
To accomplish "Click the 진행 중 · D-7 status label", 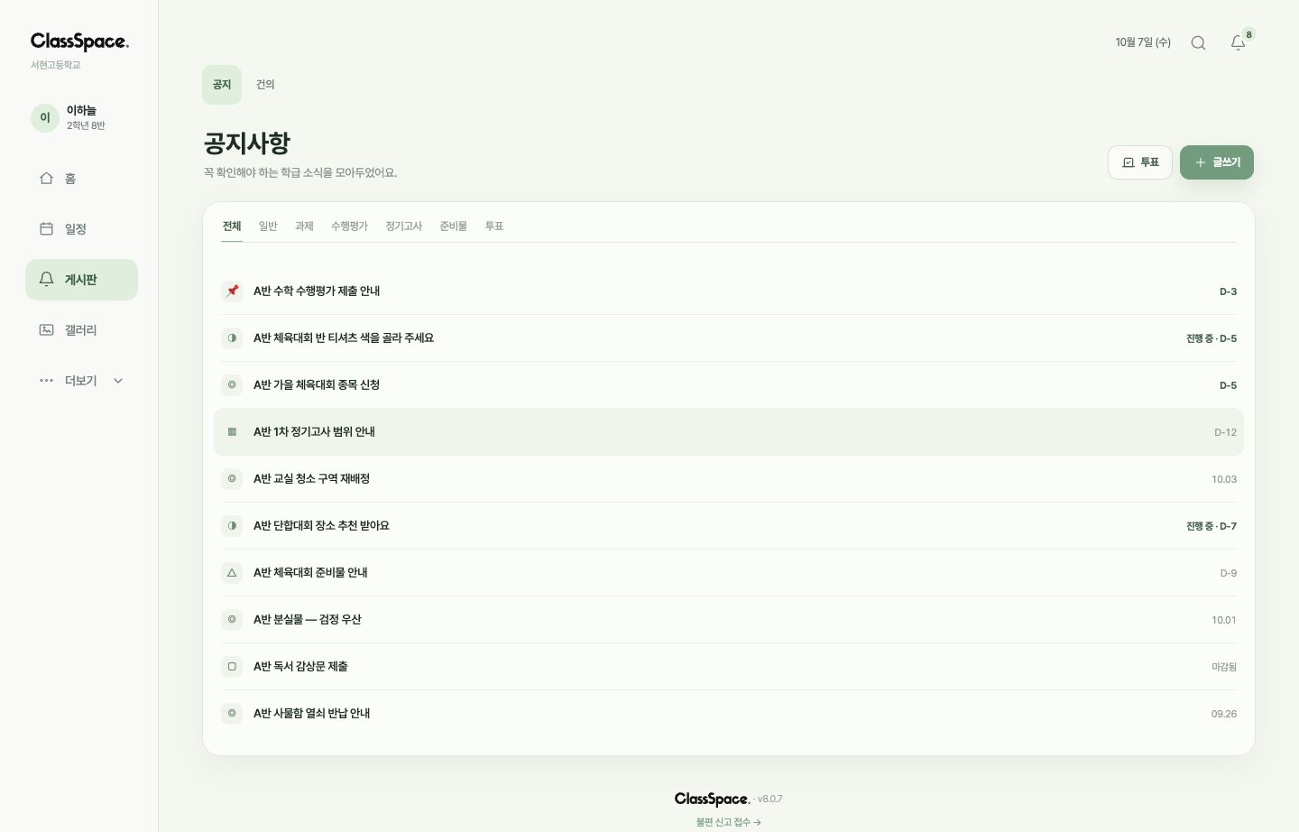I will 1211,526.
